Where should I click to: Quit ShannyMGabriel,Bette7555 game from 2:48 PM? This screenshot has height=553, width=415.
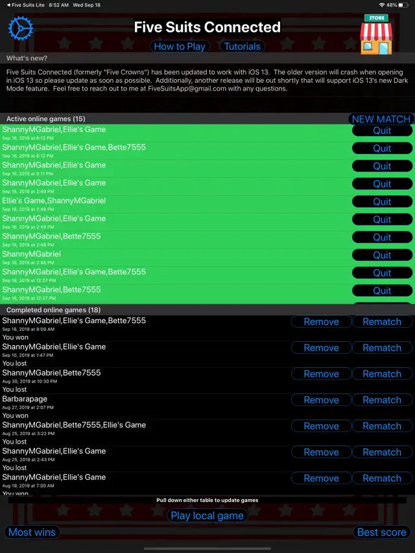coord(382,238)
